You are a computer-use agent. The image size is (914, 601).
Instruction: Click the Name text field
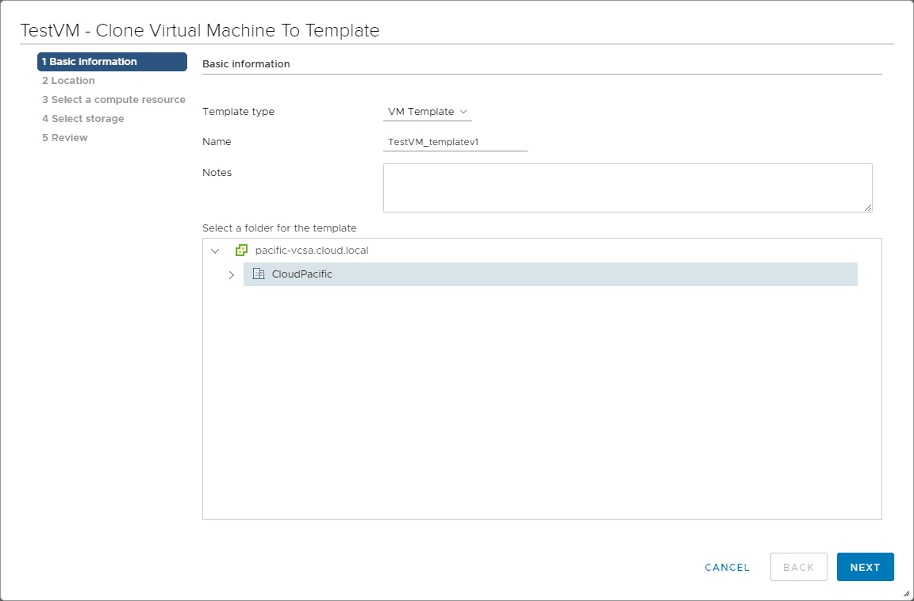[x=455, y=142]
